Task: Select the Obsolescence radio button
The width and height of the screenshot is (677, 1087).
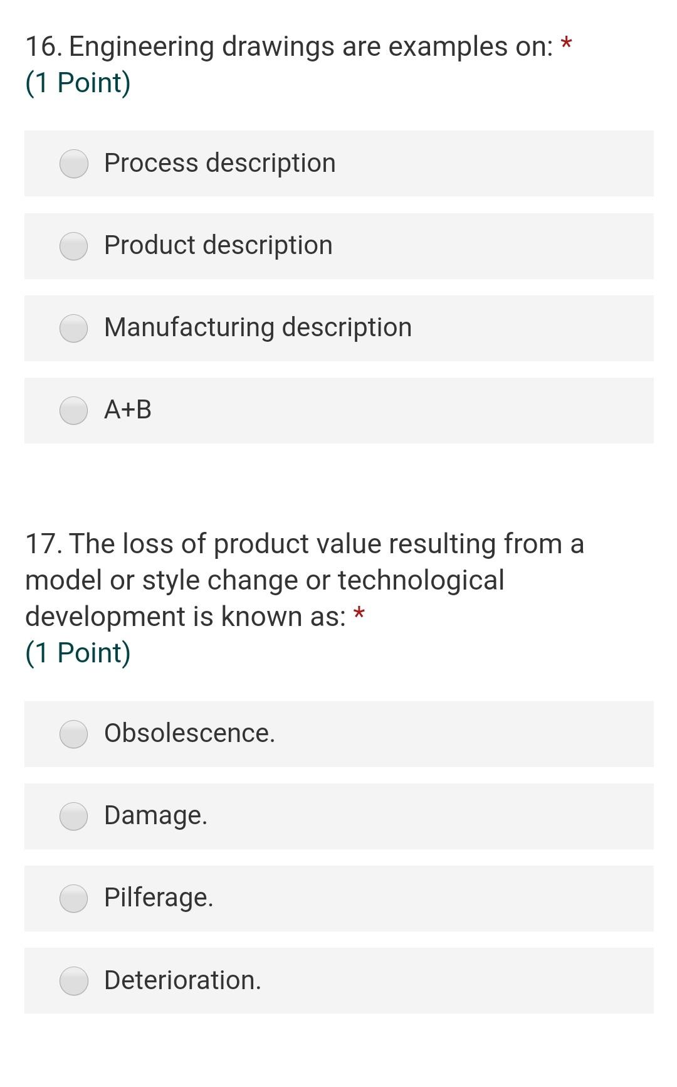Action: pyautogui.click(x=74, y=734)
